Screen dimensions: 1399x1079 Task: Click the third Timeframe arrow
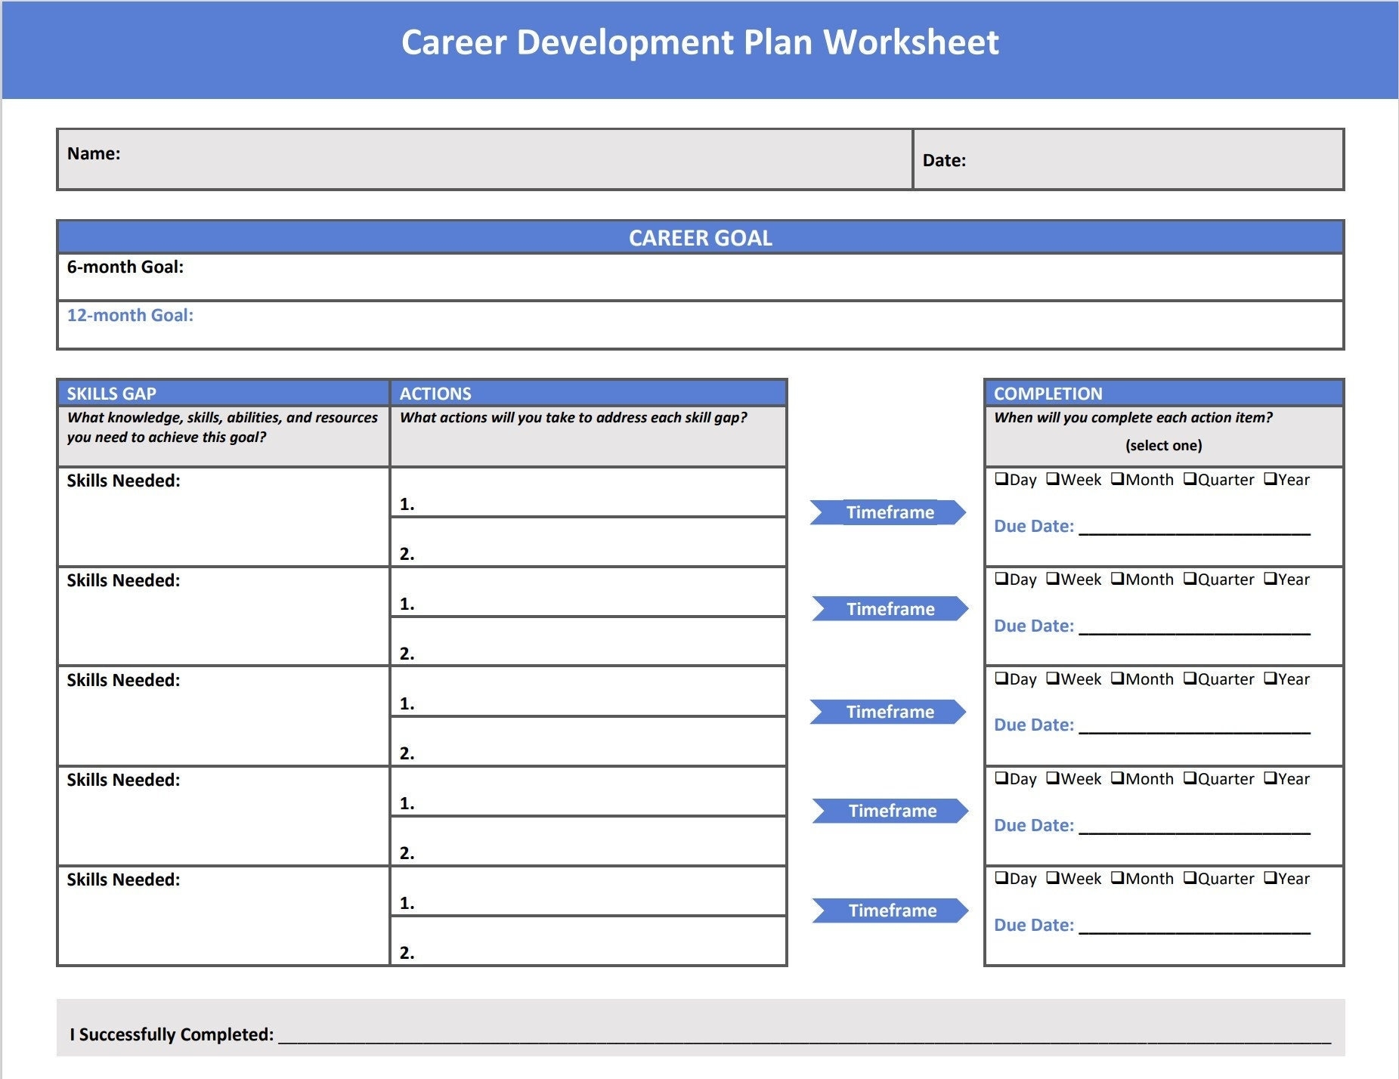[x=889, y=712]
